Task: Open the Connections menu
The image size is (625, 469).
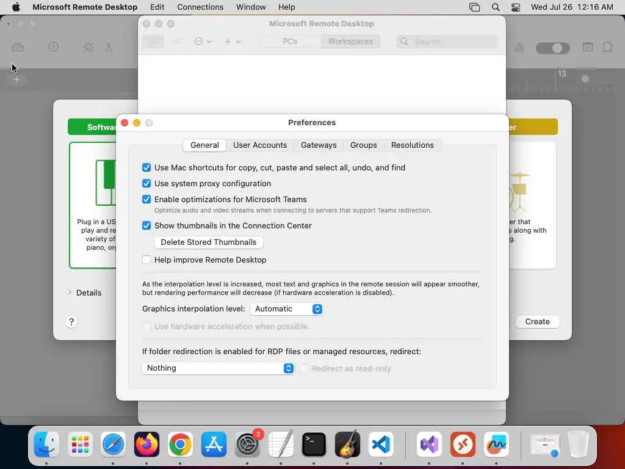Action: 200,7
